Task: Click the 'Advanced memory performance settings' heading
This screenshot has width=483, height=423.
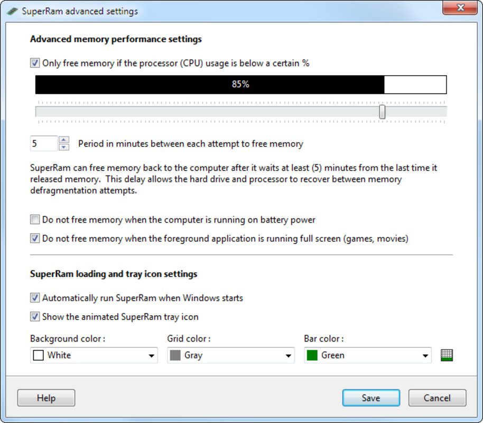Action: click(116, 39)
